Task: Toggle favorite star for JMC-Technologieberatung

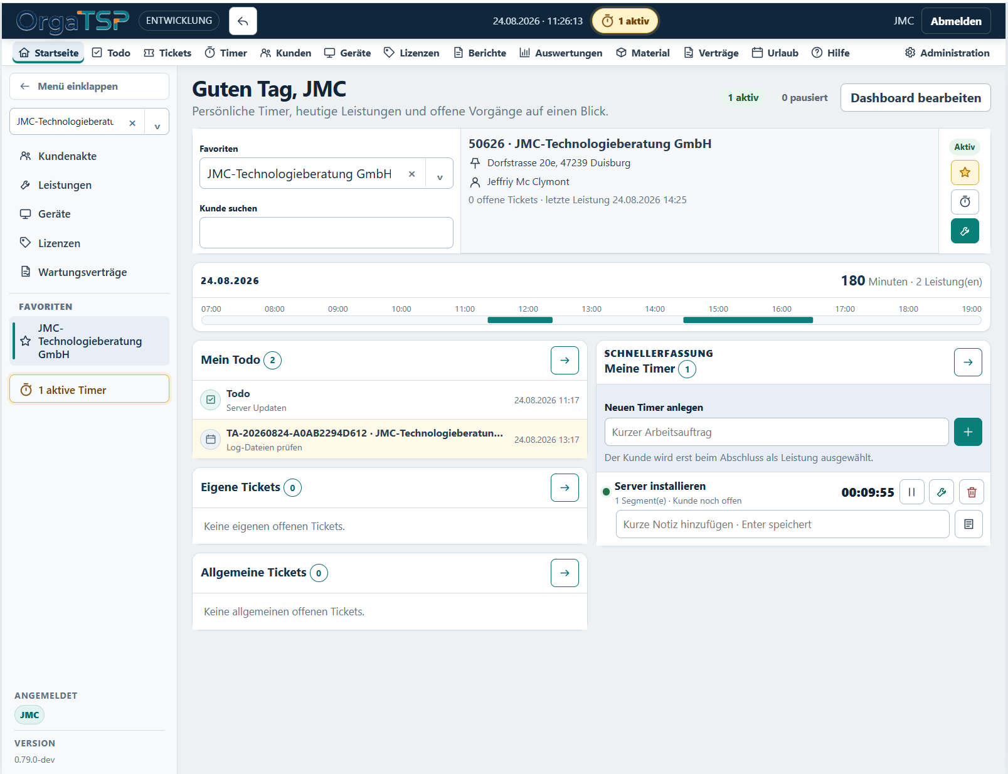Action: [x=965, y=172]
